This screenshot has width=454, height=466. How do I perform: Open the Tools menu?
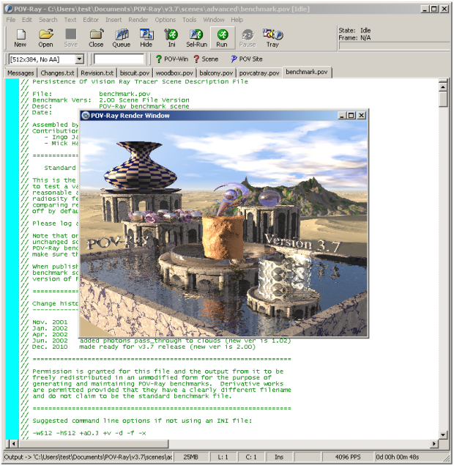click(190, 20)
